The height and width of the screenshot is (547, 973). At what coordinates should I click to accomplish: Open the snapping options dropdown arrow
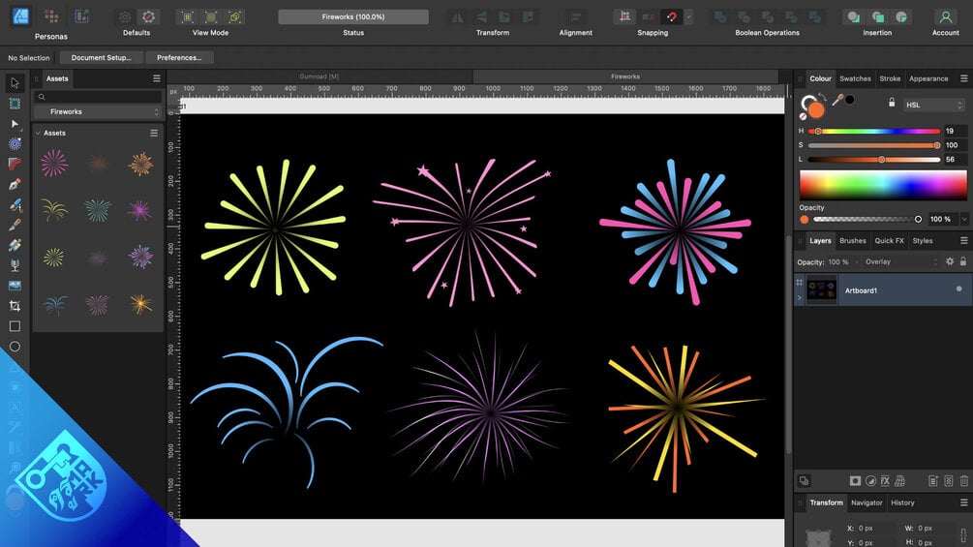point(688,16)
